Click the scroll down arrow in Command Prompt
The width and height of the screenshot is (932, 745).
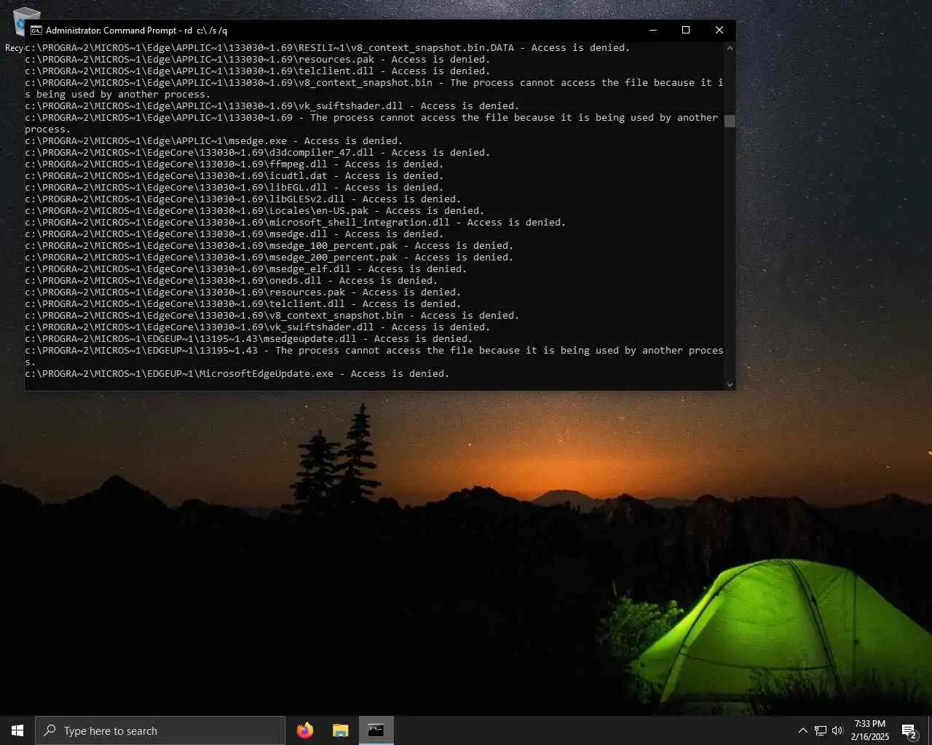click(x=730, y=384)
